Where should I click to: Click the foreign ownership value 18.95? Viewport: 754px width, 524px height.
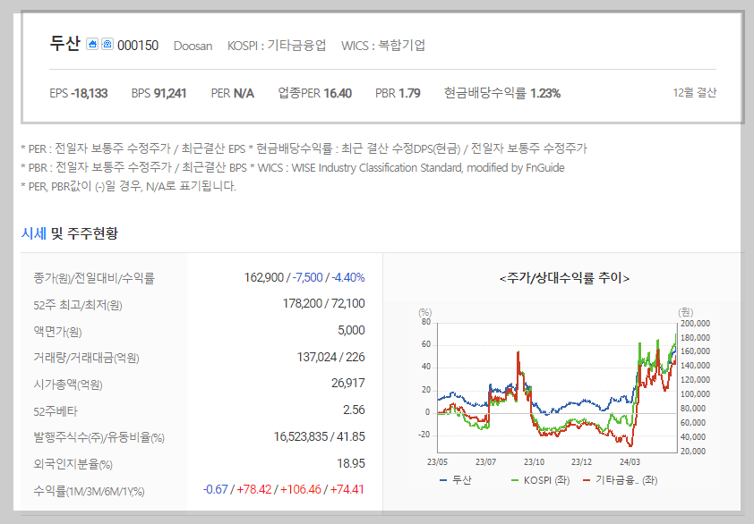coord(351,463)
